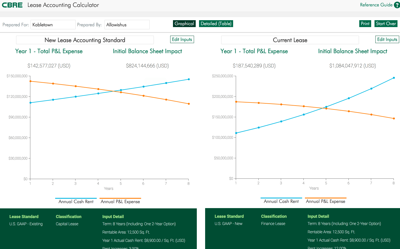
Task: Click the $142,577,027 (USD) value
Action: [49, 66]
